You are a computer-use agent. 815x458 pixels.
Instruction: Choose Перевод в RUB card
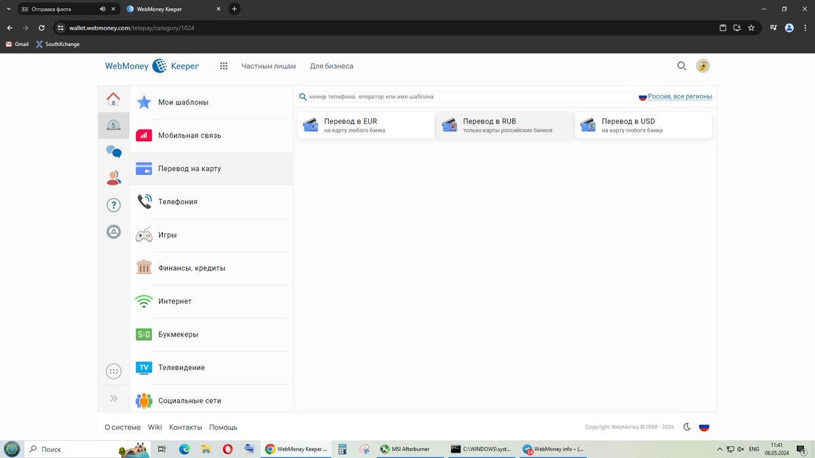[x=505, y=126]
